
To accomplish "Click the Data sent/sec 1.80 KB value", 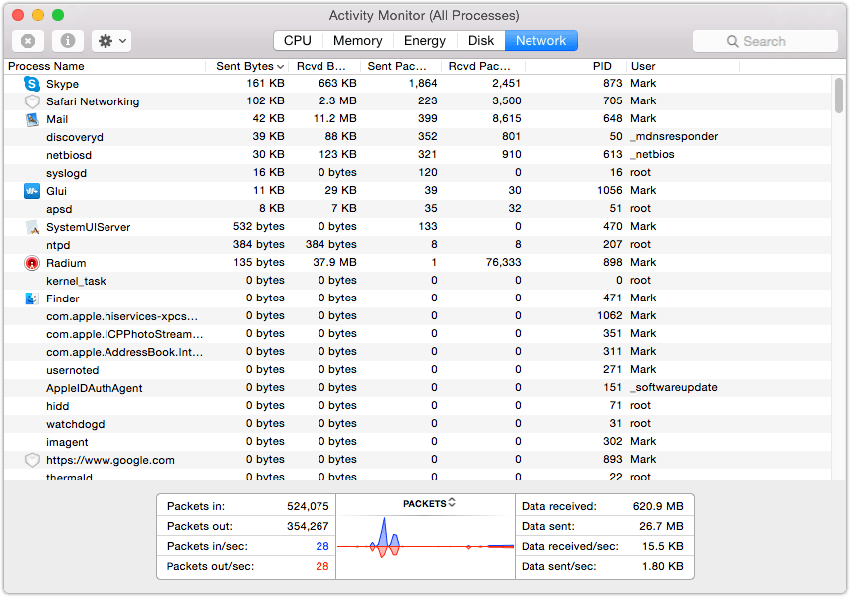I will pyautogui.click(x=663, y=566).
